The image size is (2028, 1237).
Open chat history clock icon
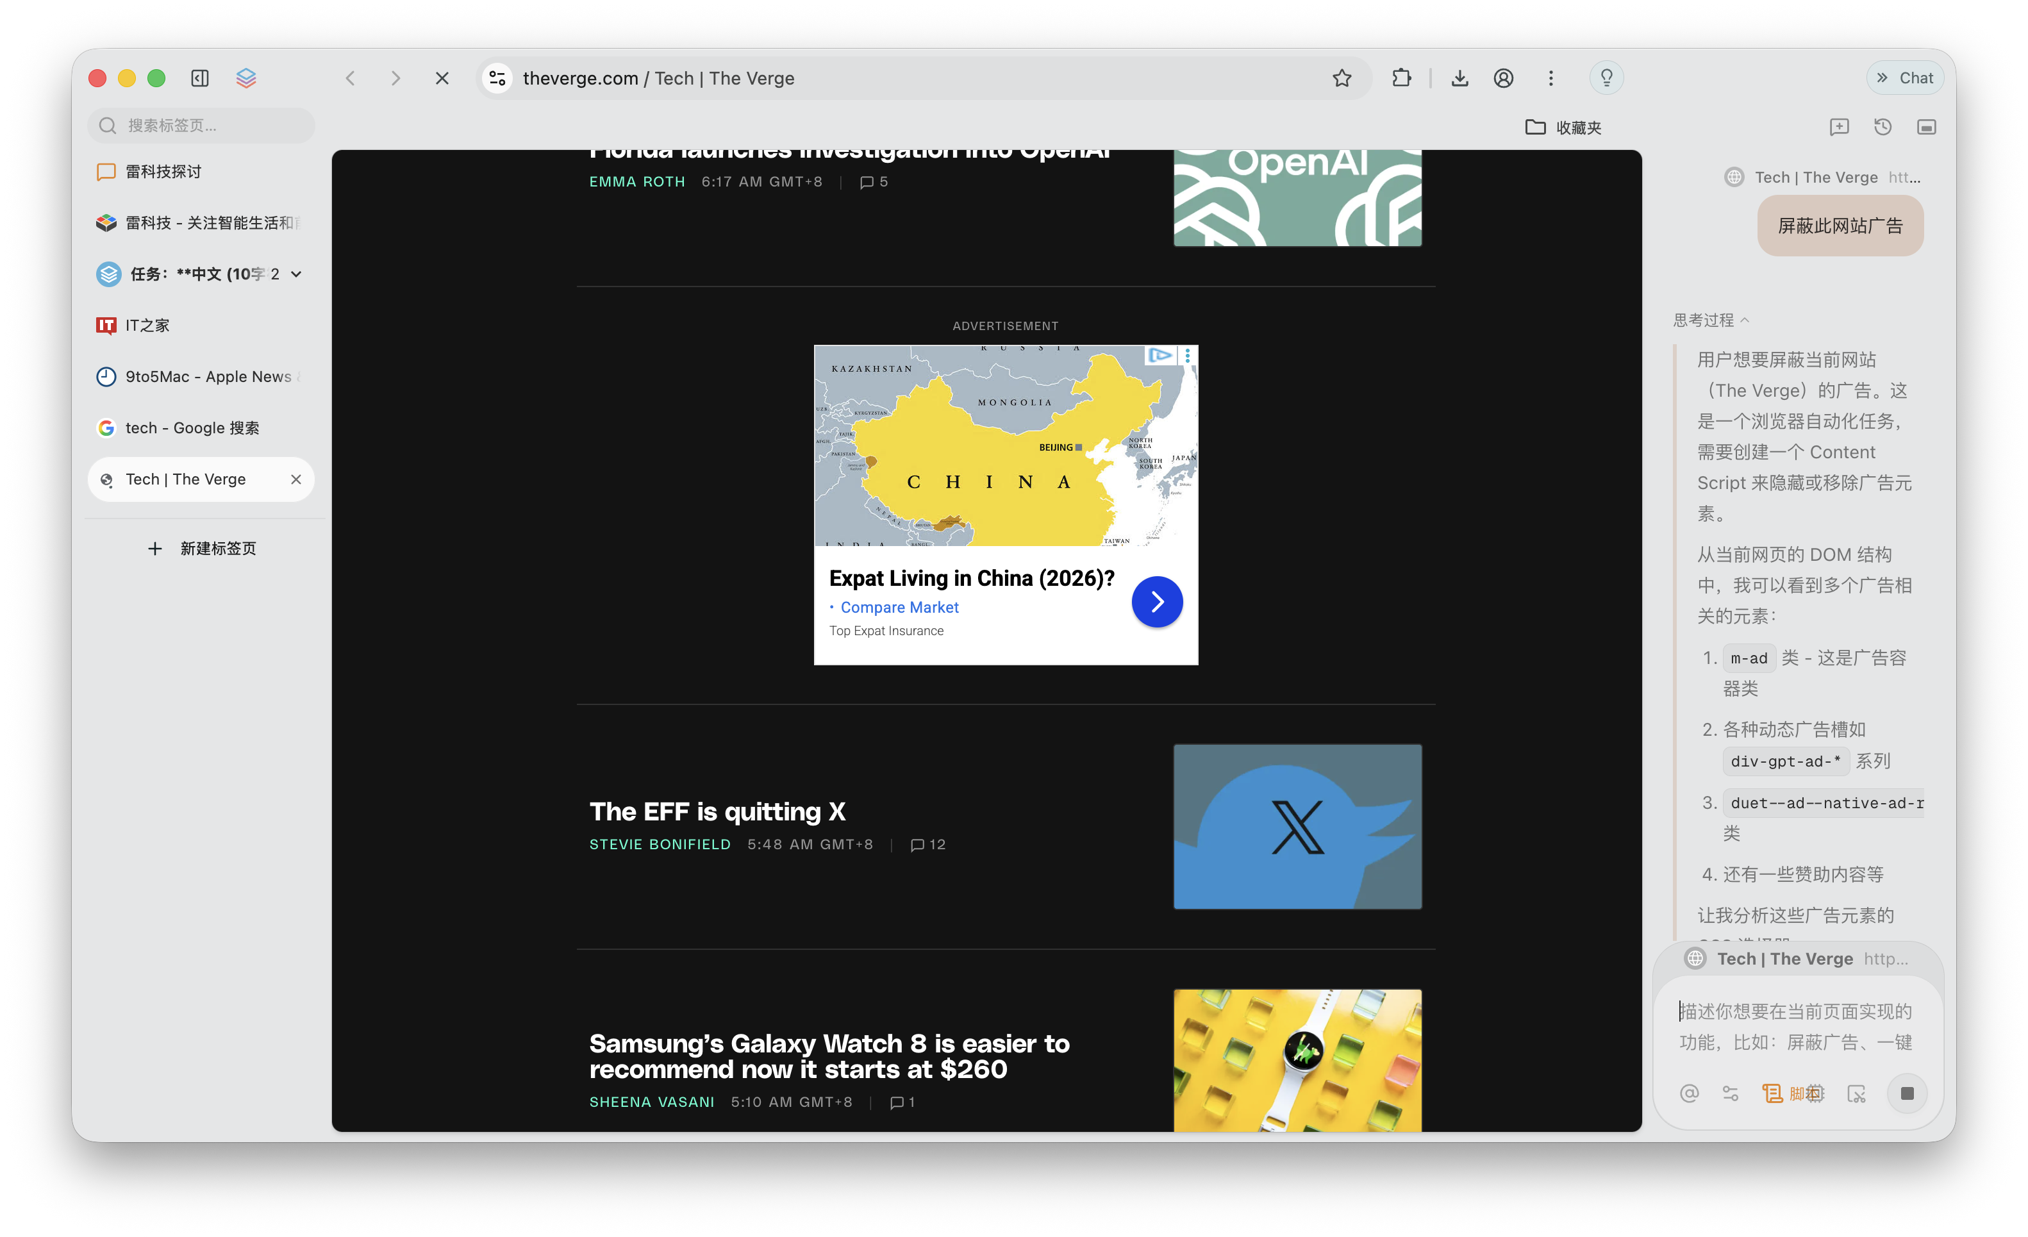(1883, 128)
